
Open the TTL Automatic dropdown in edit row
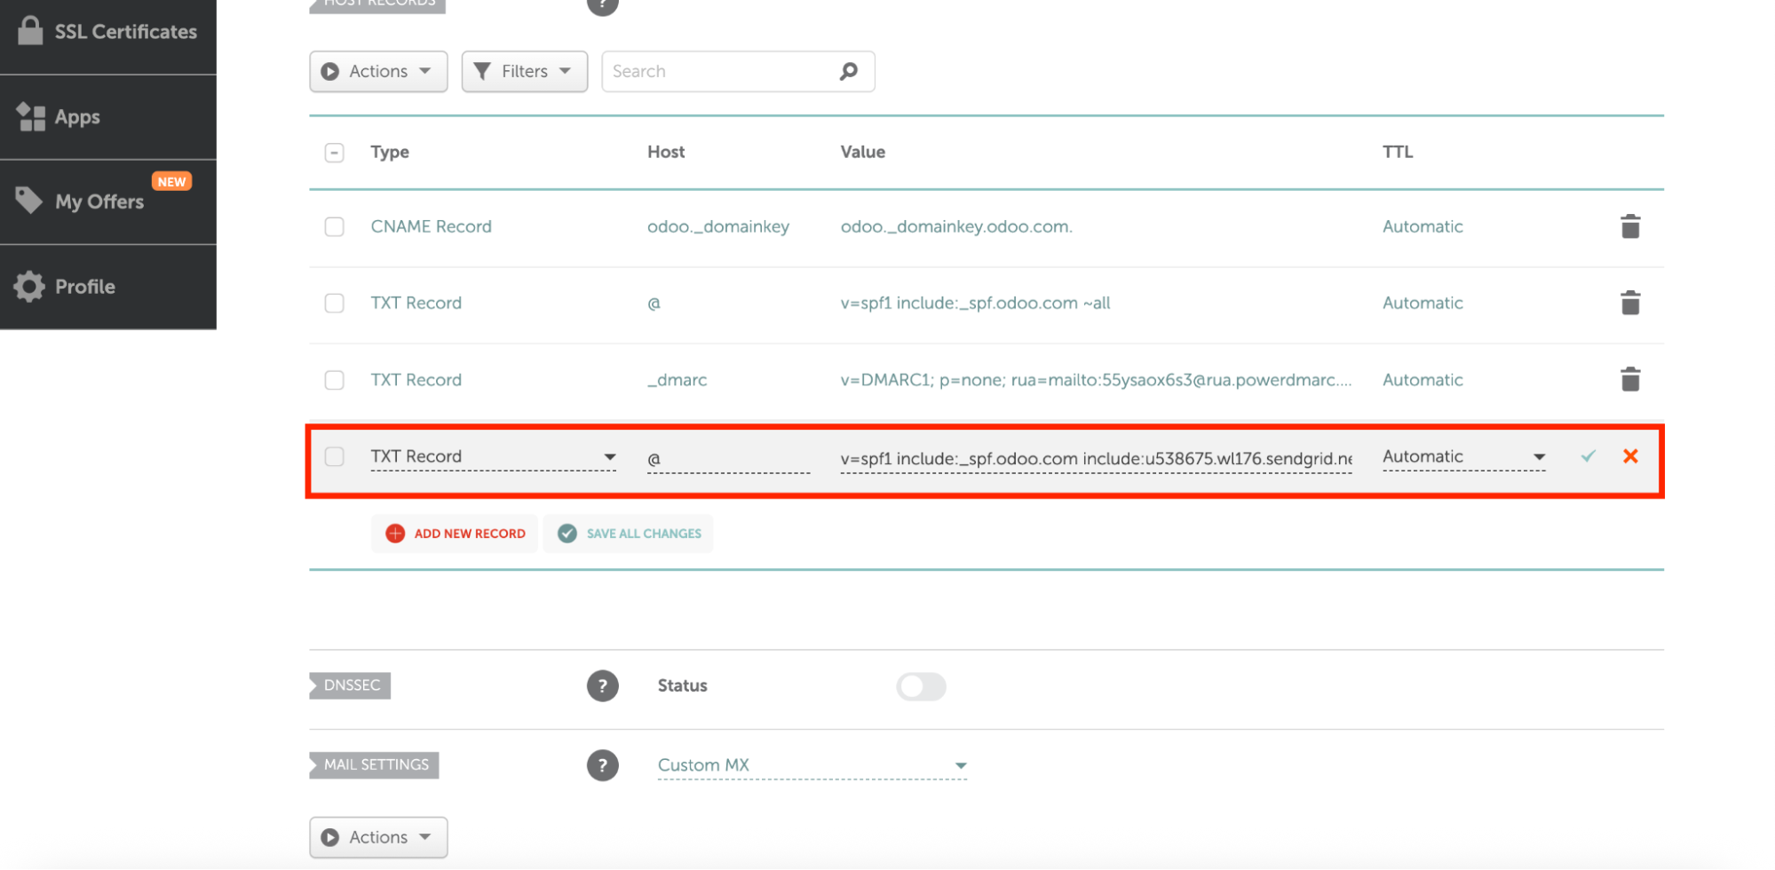click(x=1539, y=456)
